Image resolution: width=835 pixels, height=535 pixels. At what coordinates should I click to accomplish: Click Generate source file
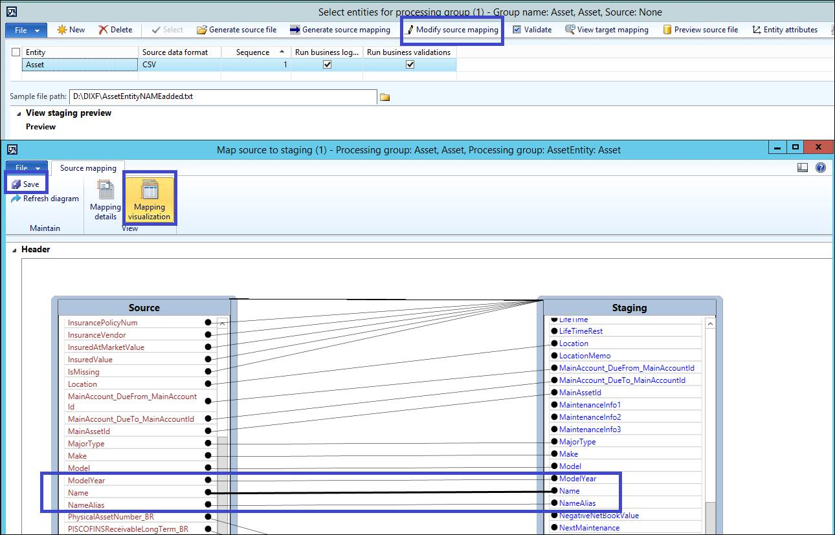click(236, 30)
